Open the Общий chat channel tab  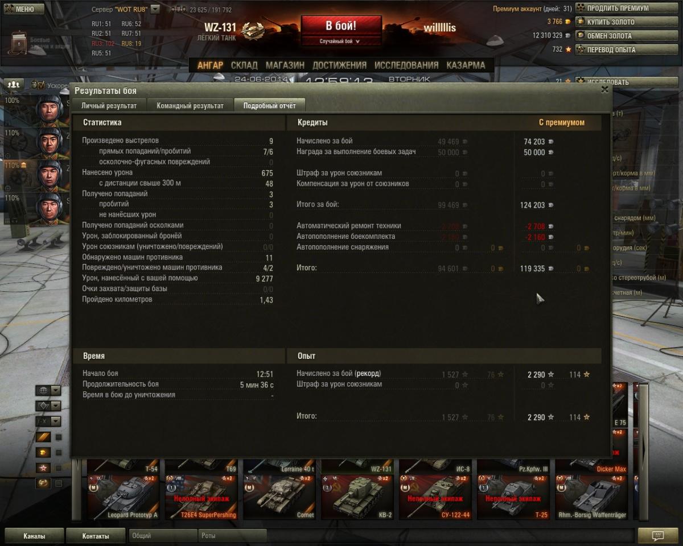163,536
